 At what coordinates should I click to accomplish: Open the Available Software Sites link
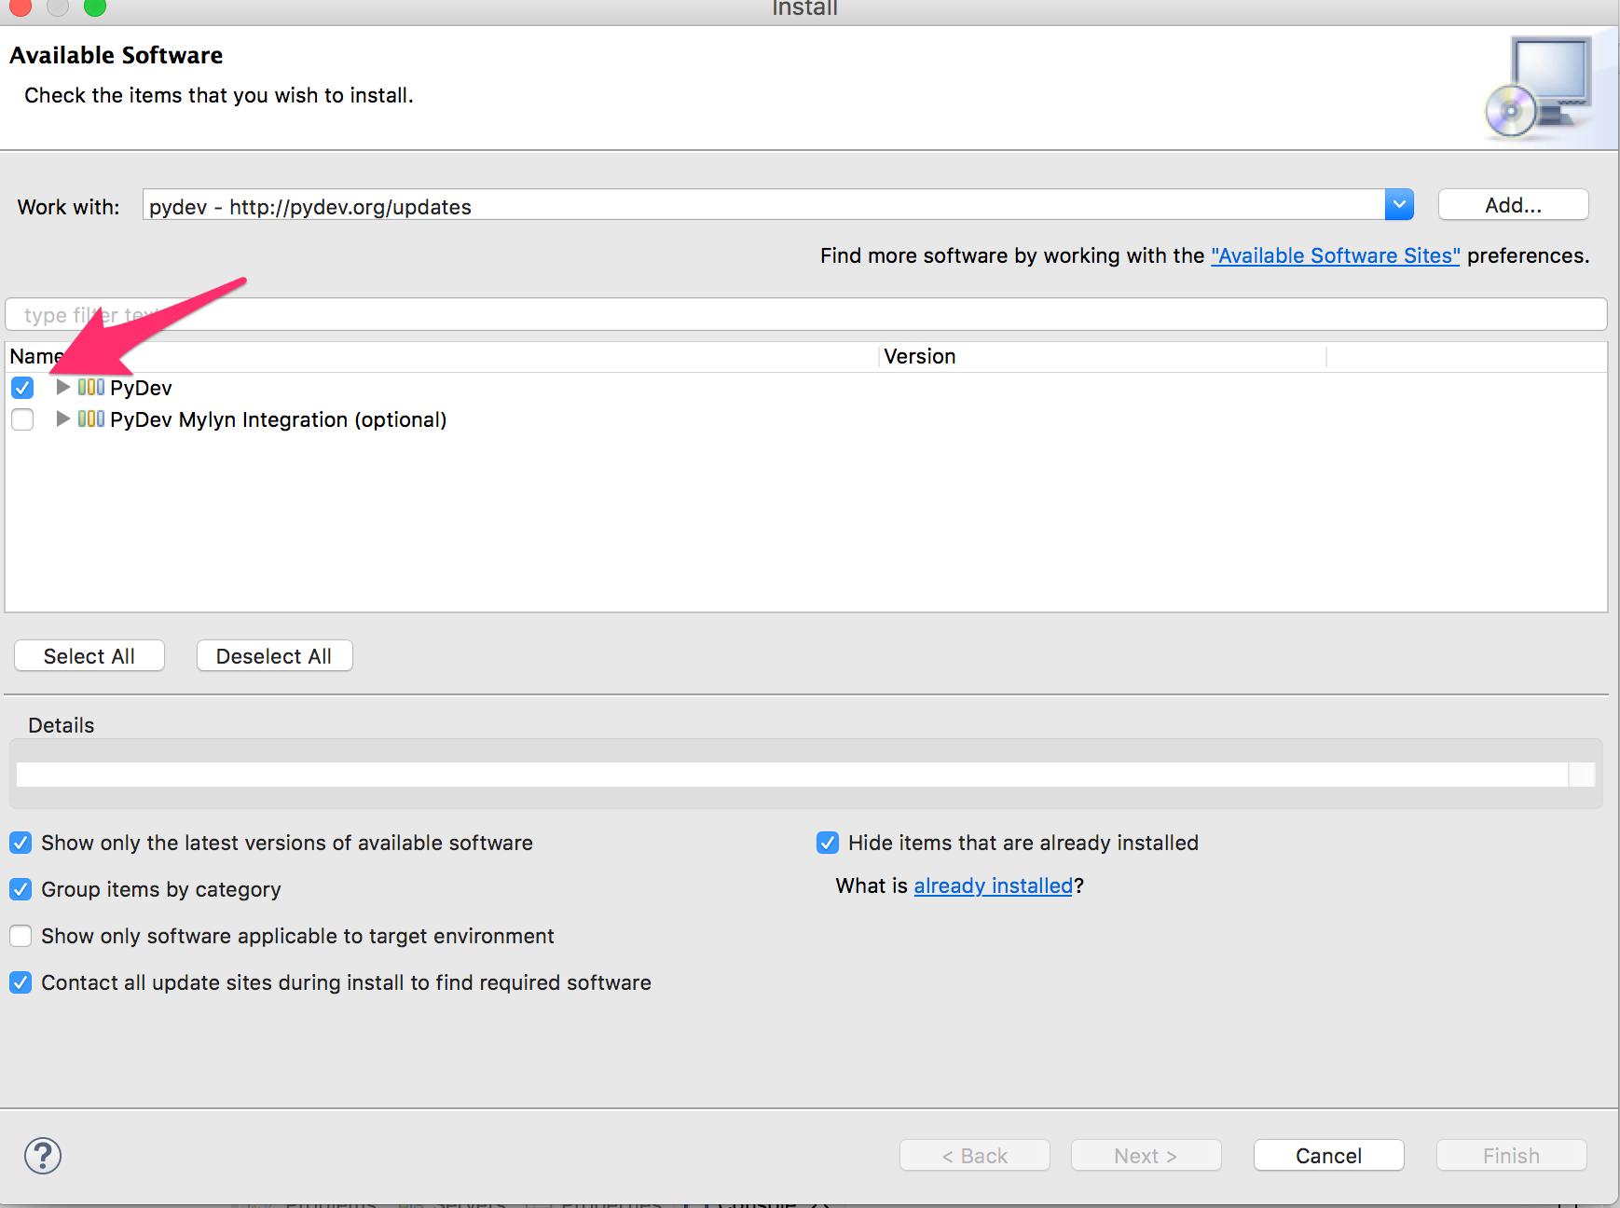tap(1335, 255)
